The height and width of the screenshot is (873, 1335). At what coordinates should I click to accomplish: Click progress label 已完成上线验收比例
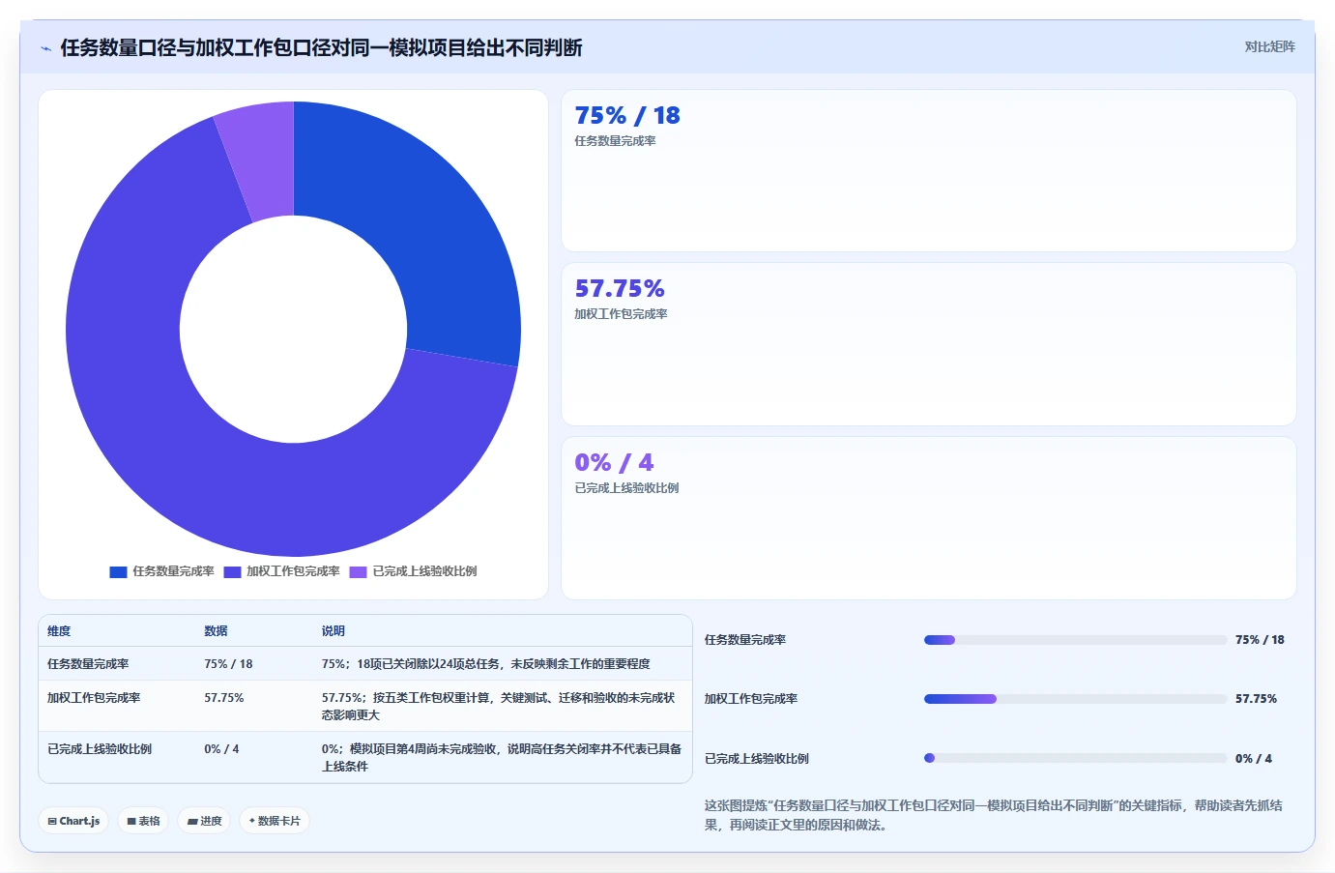click(757, 759)
